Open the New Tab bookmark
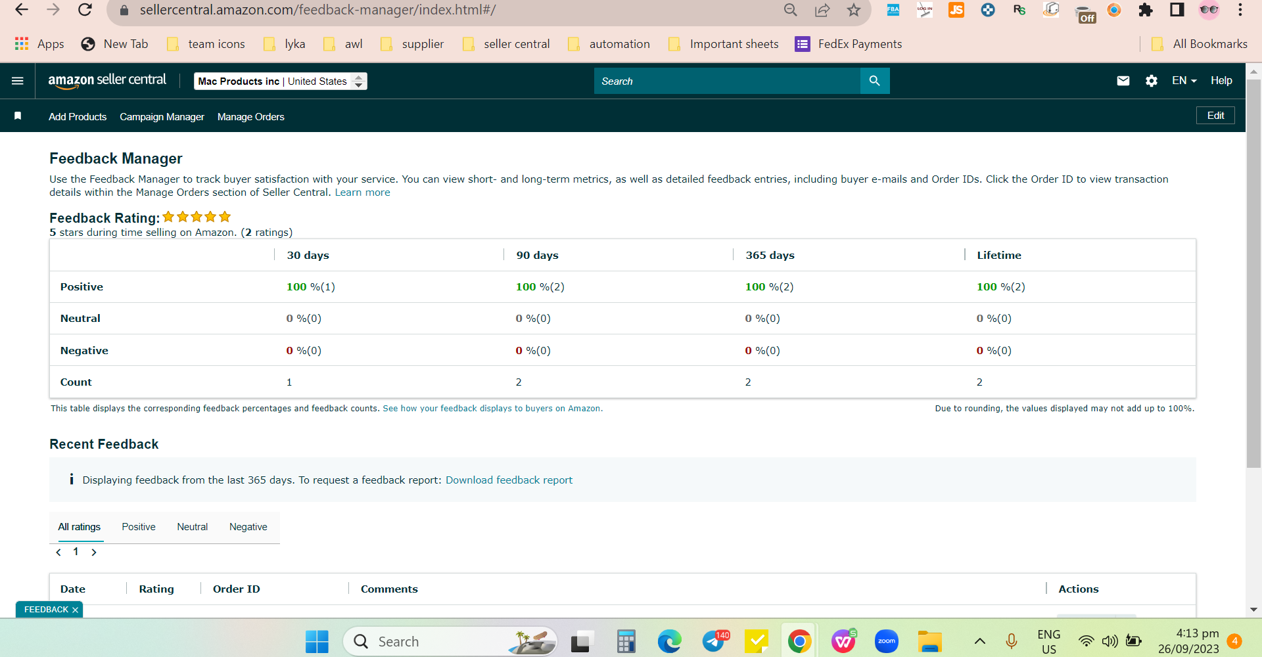 click(x=114, y=44)
